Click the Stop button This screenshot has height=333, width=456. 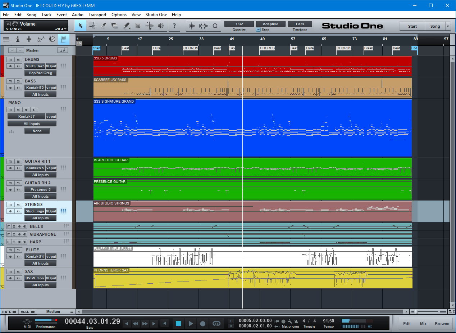pos(178,324)
